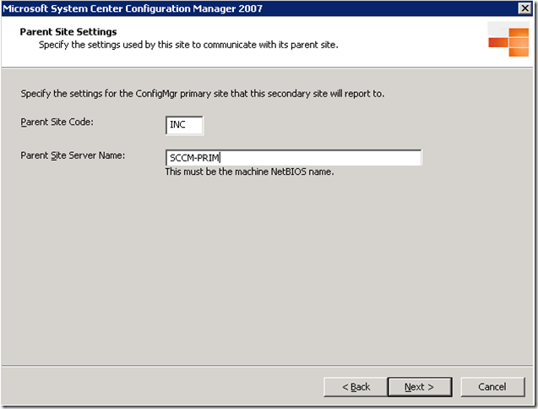Screen dimensions: 538x409
Task: Select the primary site instruction text
Action: click(203, 94)
